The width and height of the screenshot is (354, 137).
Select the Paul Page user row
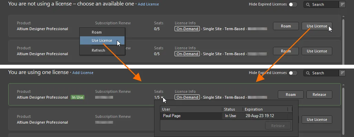[226, 116]
